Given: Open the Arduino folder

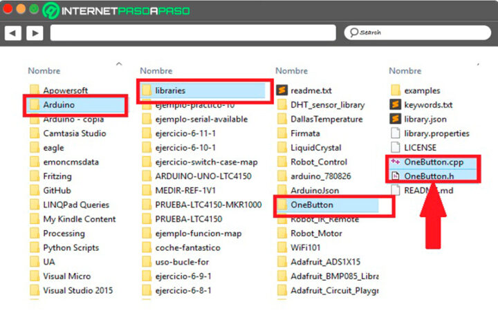Looking at the screenshot, I should pos(59,105).
